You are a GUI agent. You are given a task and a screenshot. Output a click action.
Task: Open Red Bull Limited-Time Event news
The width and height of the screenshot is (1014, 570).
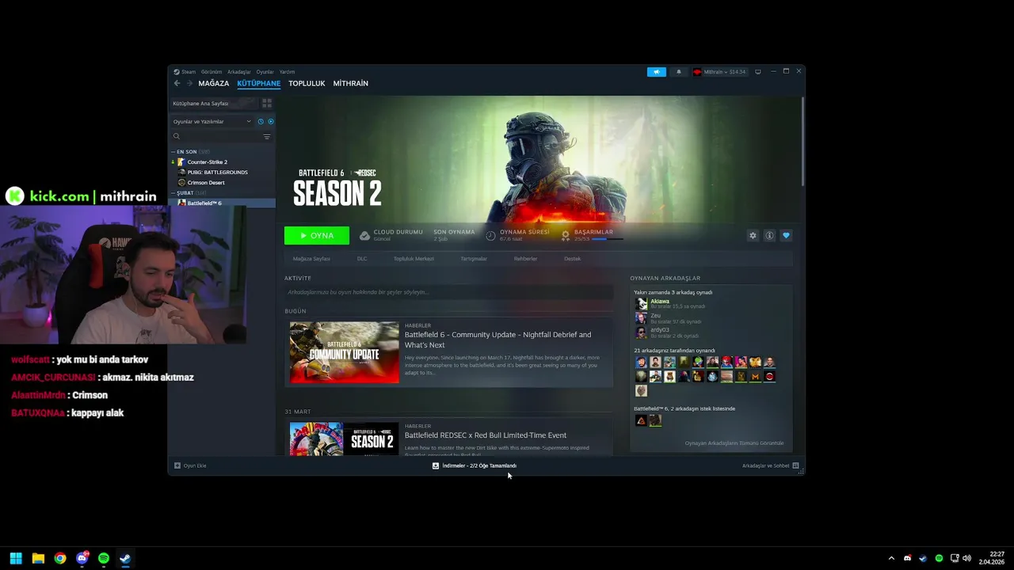coord(486,435)
